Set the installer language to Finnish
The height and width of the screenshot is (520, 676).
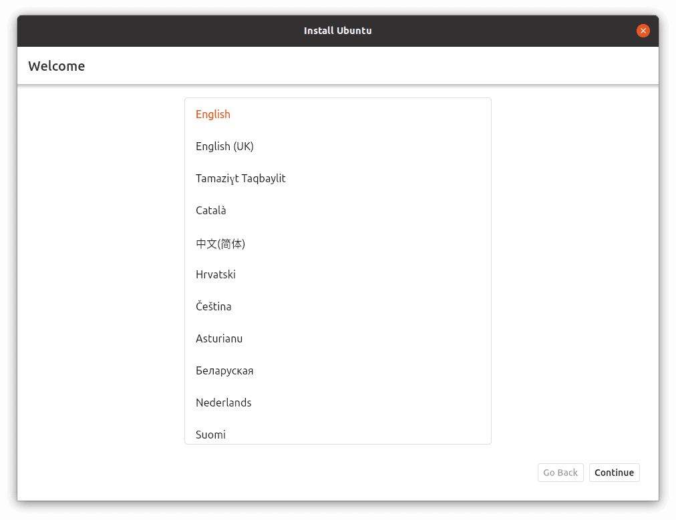click(x=210, y=435)
